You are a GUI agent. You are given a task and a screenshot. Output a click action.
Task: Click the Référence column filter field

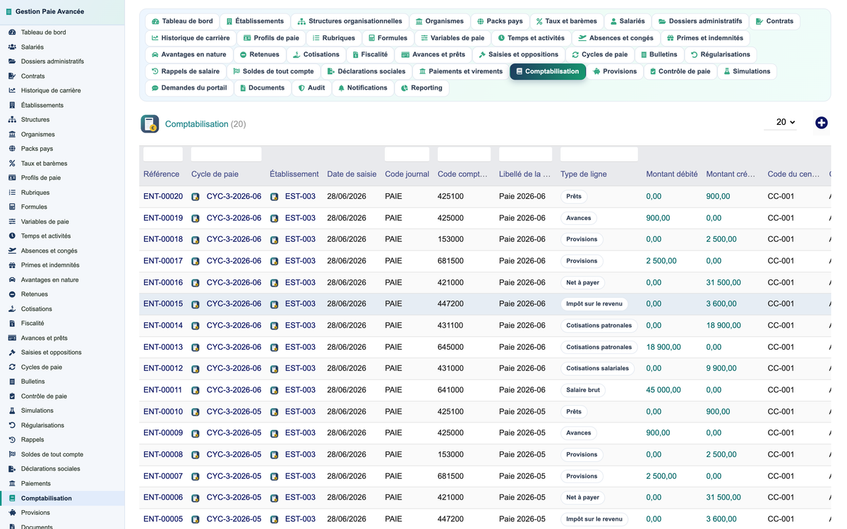[163, 154]
